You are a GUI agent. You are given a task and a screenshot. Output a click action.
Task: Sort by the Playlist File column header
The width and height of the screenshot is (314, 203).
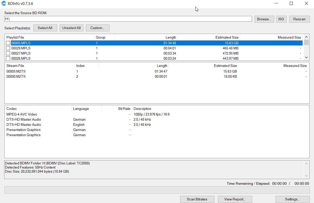49,37
